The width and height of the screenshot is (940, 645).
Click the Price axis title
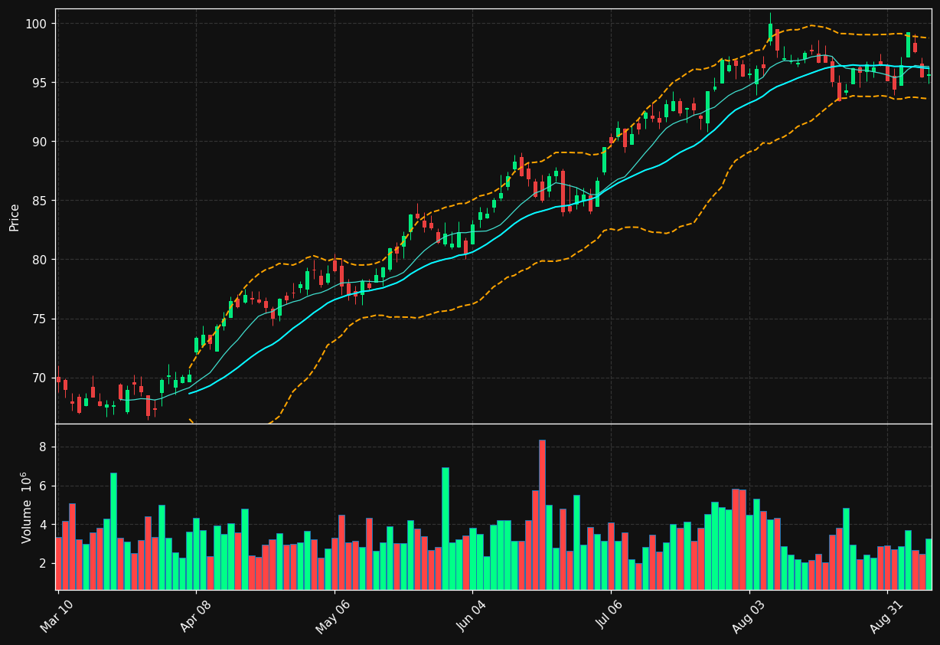15,217
